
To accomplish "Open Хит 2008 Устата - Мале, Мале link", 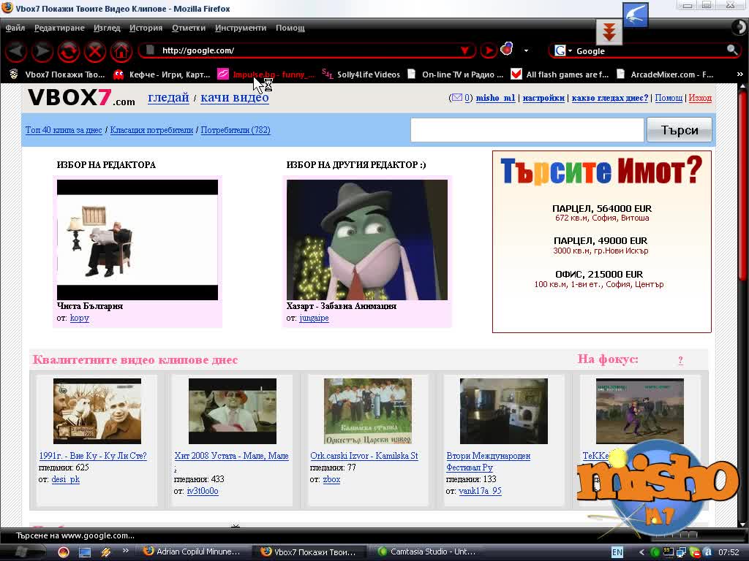I will [231, 456].
